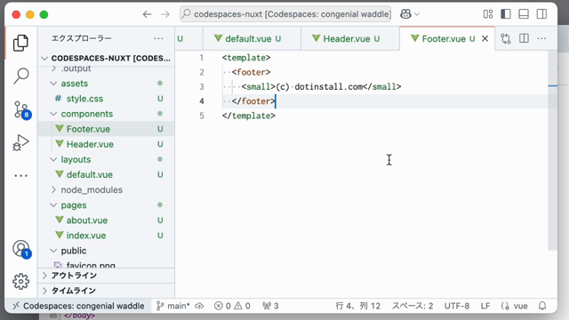Open Source Control with 8 changes
Viewport: 569px width, 320px height.
[x=21, y=109]
